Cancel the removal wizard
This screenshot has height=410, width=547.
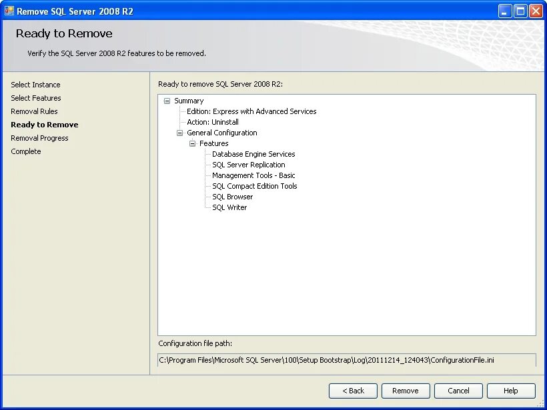pyautogui.click(x=458, y=391)
